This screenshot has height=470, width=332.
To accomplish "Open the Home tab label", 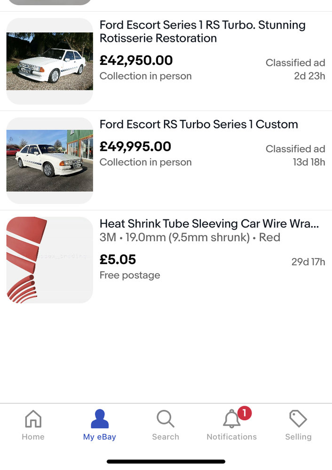I will tap(33, 437).
